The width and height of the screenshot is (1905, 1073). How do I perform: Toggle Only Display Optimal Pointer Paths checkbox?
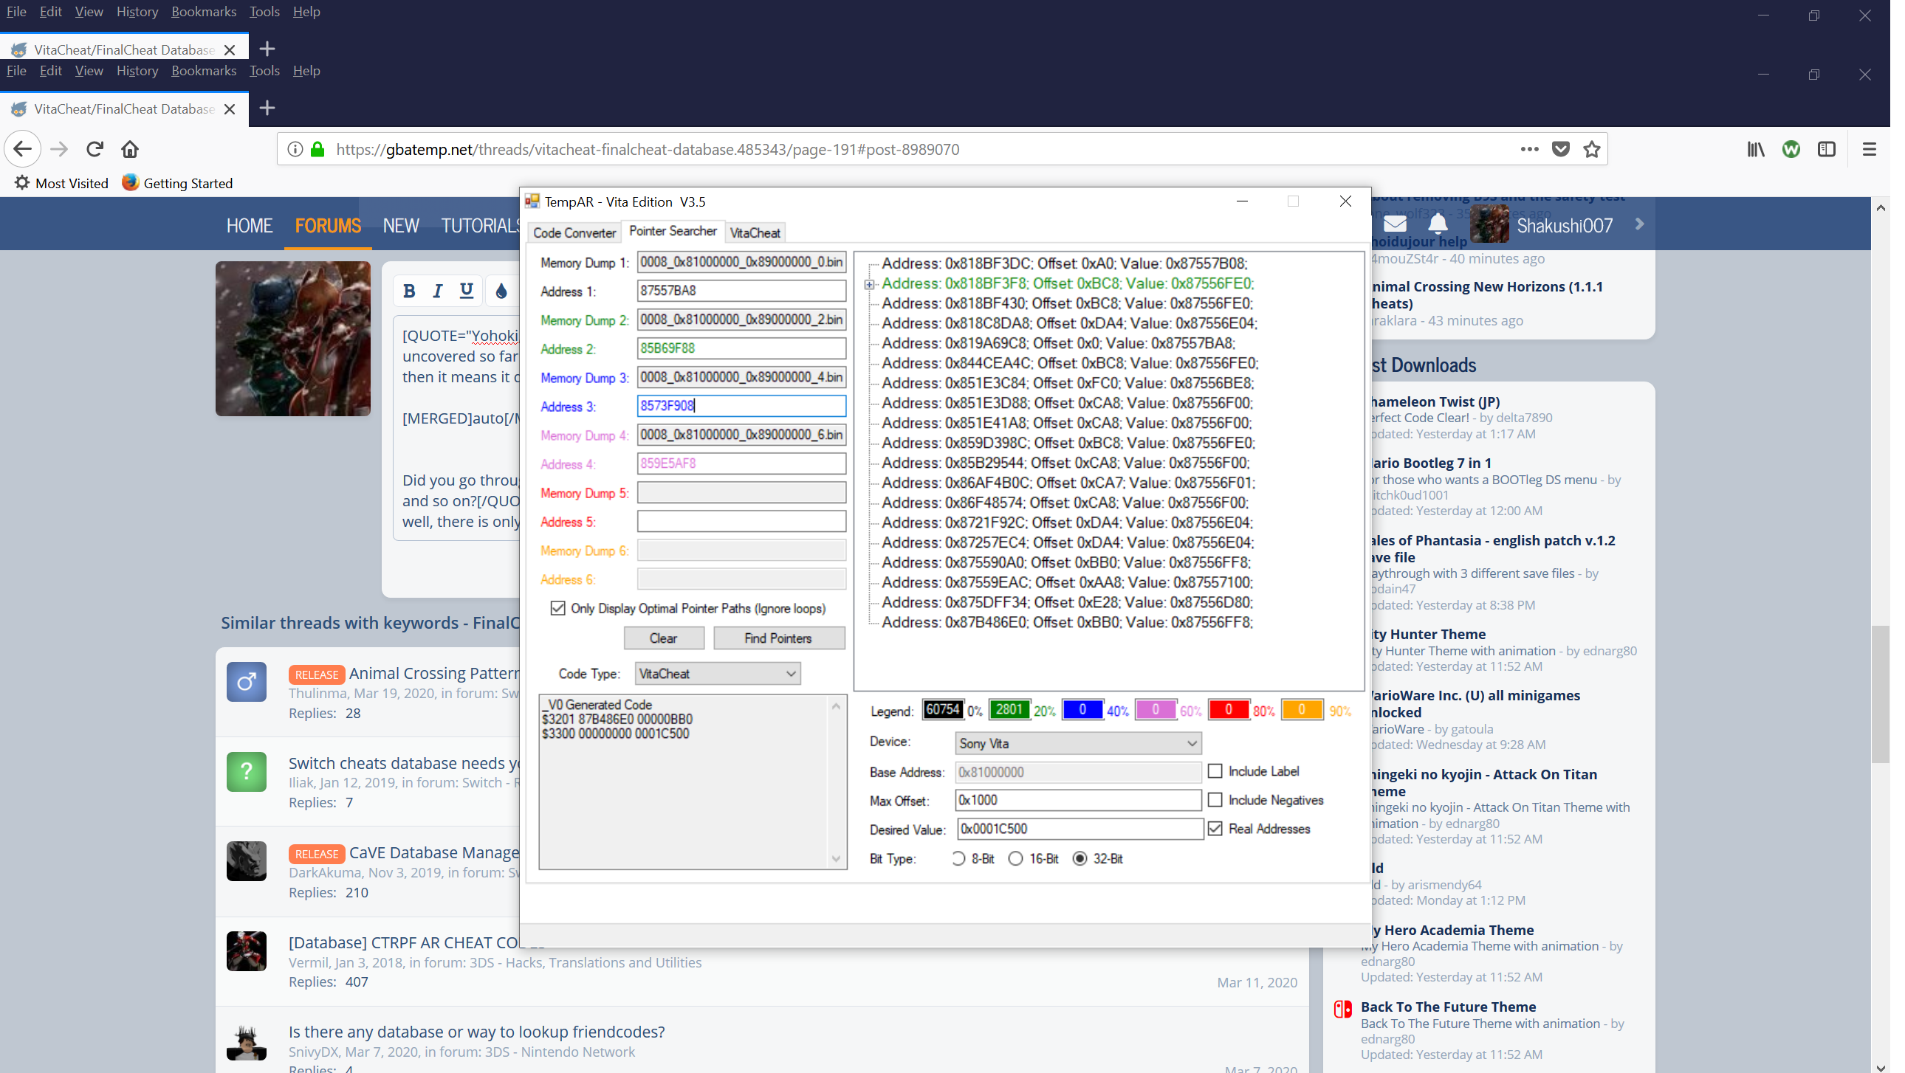[558, 608]
